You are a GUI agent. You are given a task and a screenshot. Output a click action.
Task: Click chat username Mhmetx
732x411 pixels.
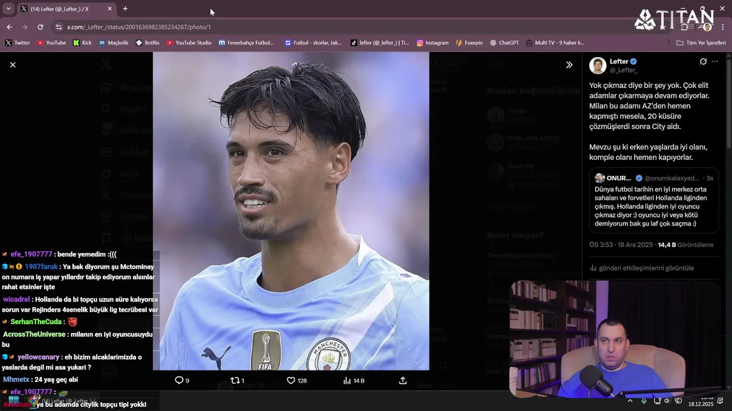[x=15, y=380]
